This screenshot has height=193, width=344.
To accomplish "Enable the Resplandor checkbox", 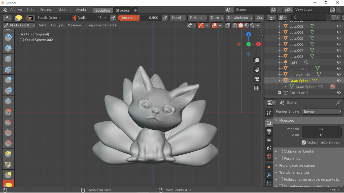I will click(x=281, y=158).
